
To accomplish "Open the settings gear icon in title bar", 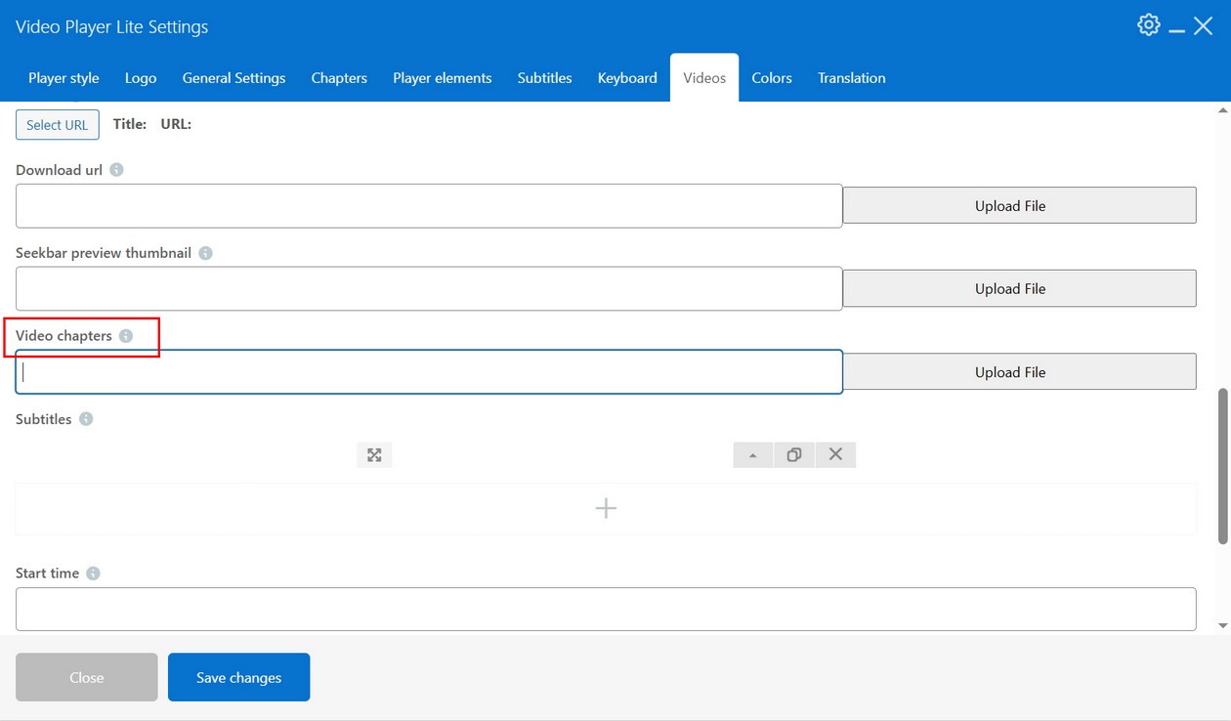I will pos(1148,25).
